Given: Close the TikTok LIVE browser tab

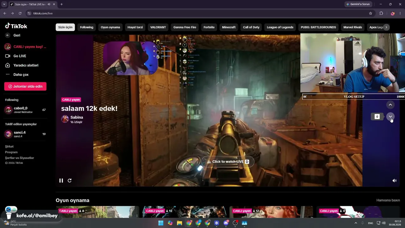Looking at the screenshot, I should click(x=54, y=4).
